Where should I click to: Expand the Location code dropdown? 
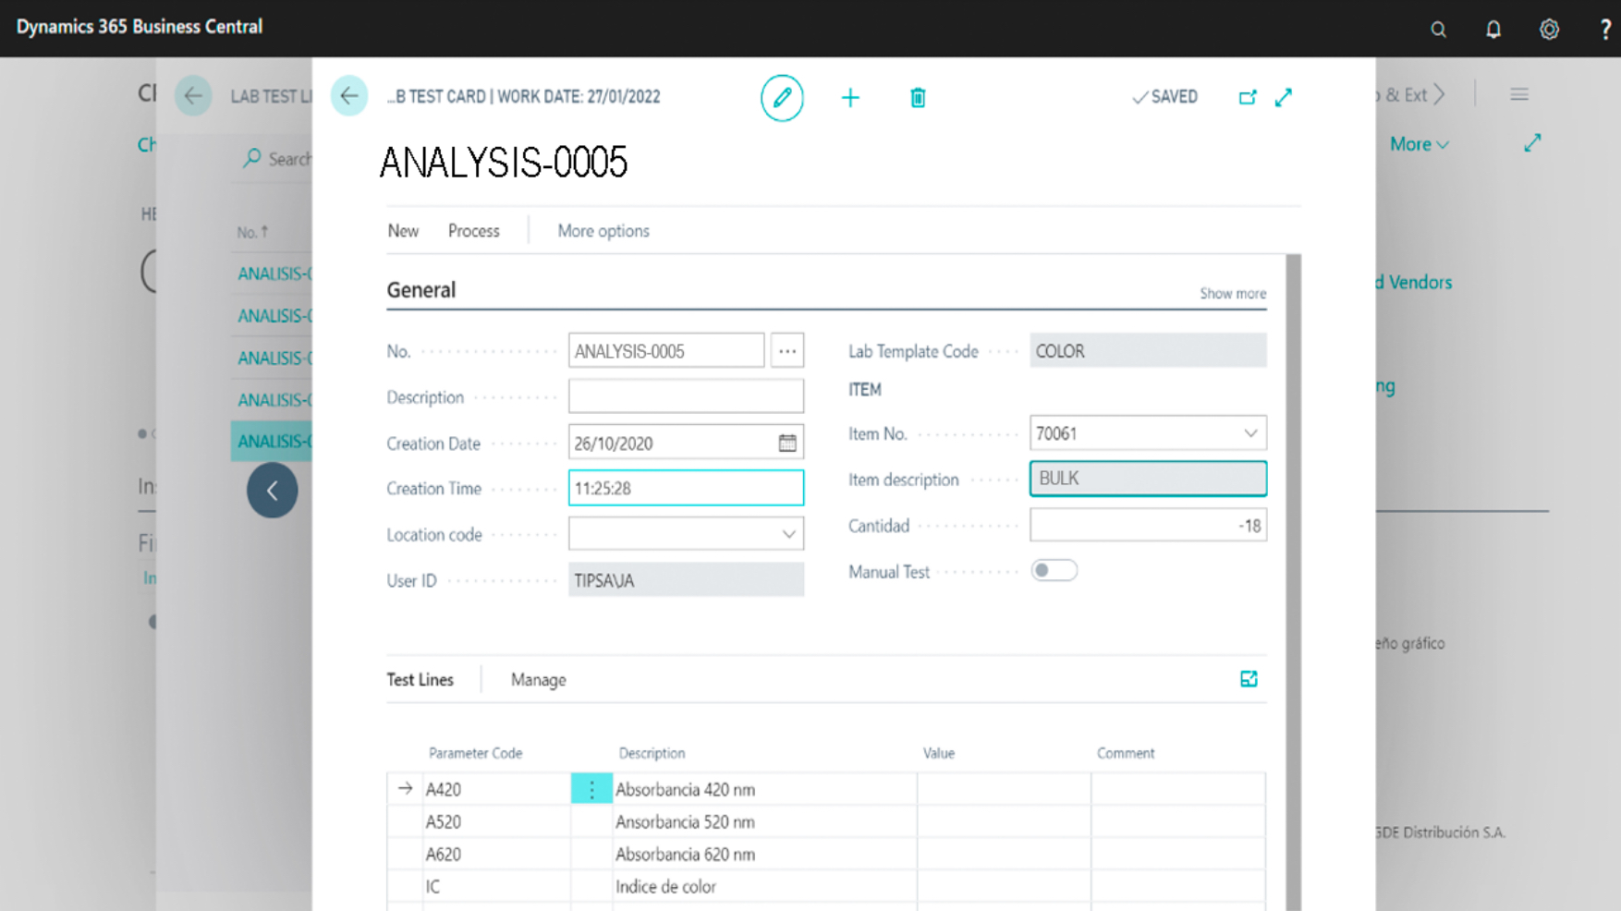pyautogui.click(x=788, y=534)
